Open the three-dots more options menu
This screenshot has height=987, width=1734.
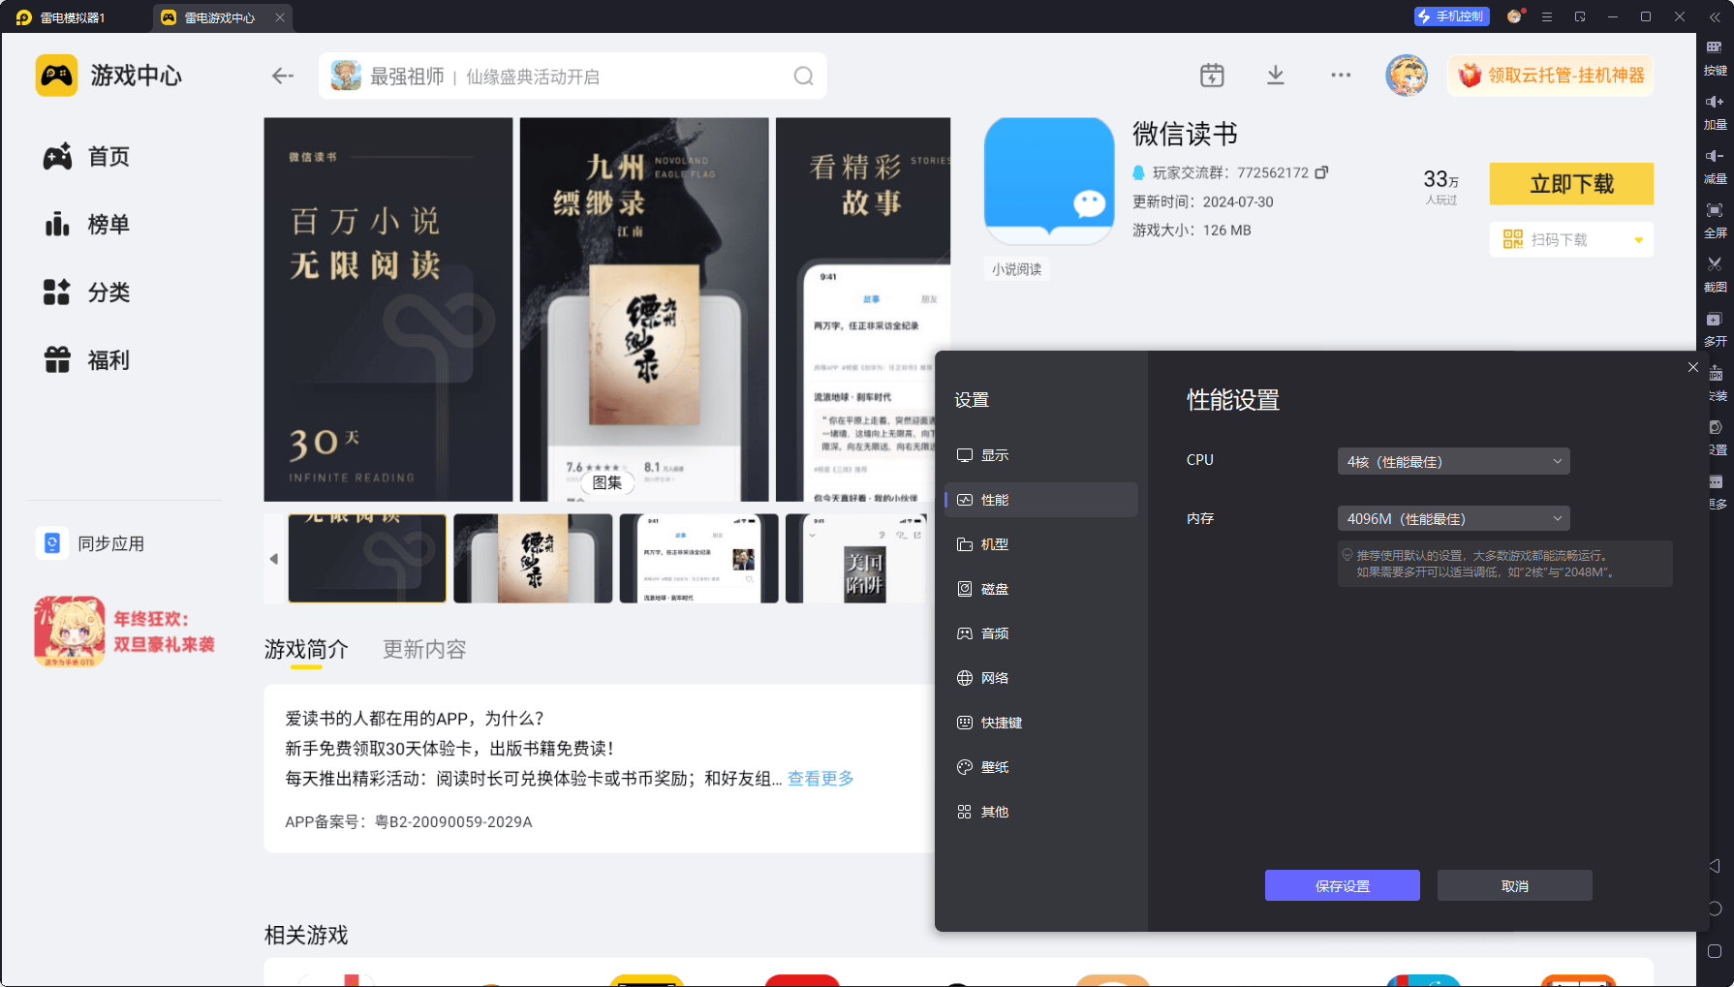(1341, 76)
